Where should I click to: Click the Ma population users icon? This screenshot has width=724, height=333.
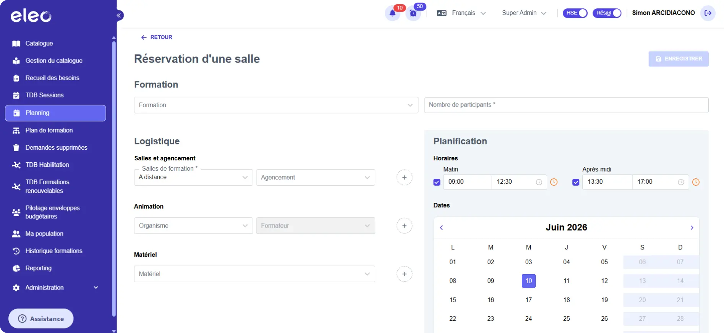coord(16,234)
